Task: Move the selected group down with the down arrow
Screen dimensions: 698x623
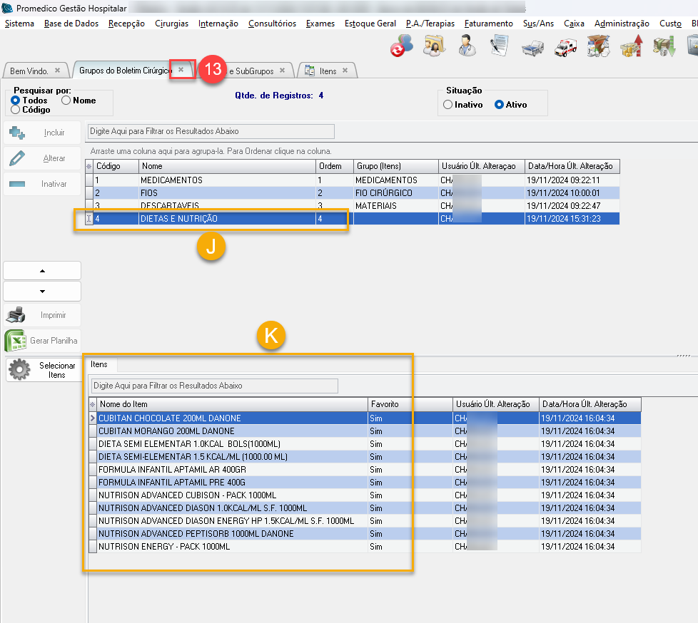Action: pos(42,291)
